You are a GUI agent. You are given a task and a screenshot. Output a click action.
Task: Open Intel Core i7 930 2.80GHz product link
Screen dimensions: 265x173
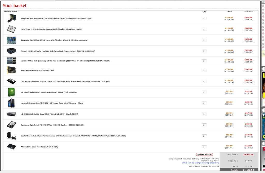point(51,29)
